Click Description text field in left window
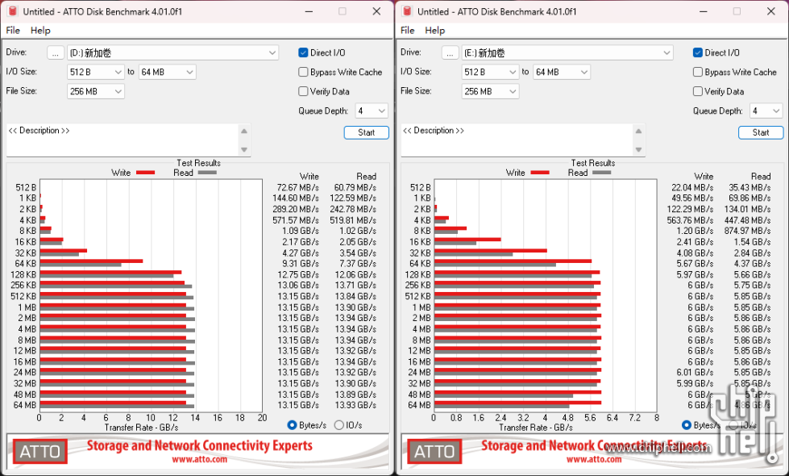 (x=123, y=140)
